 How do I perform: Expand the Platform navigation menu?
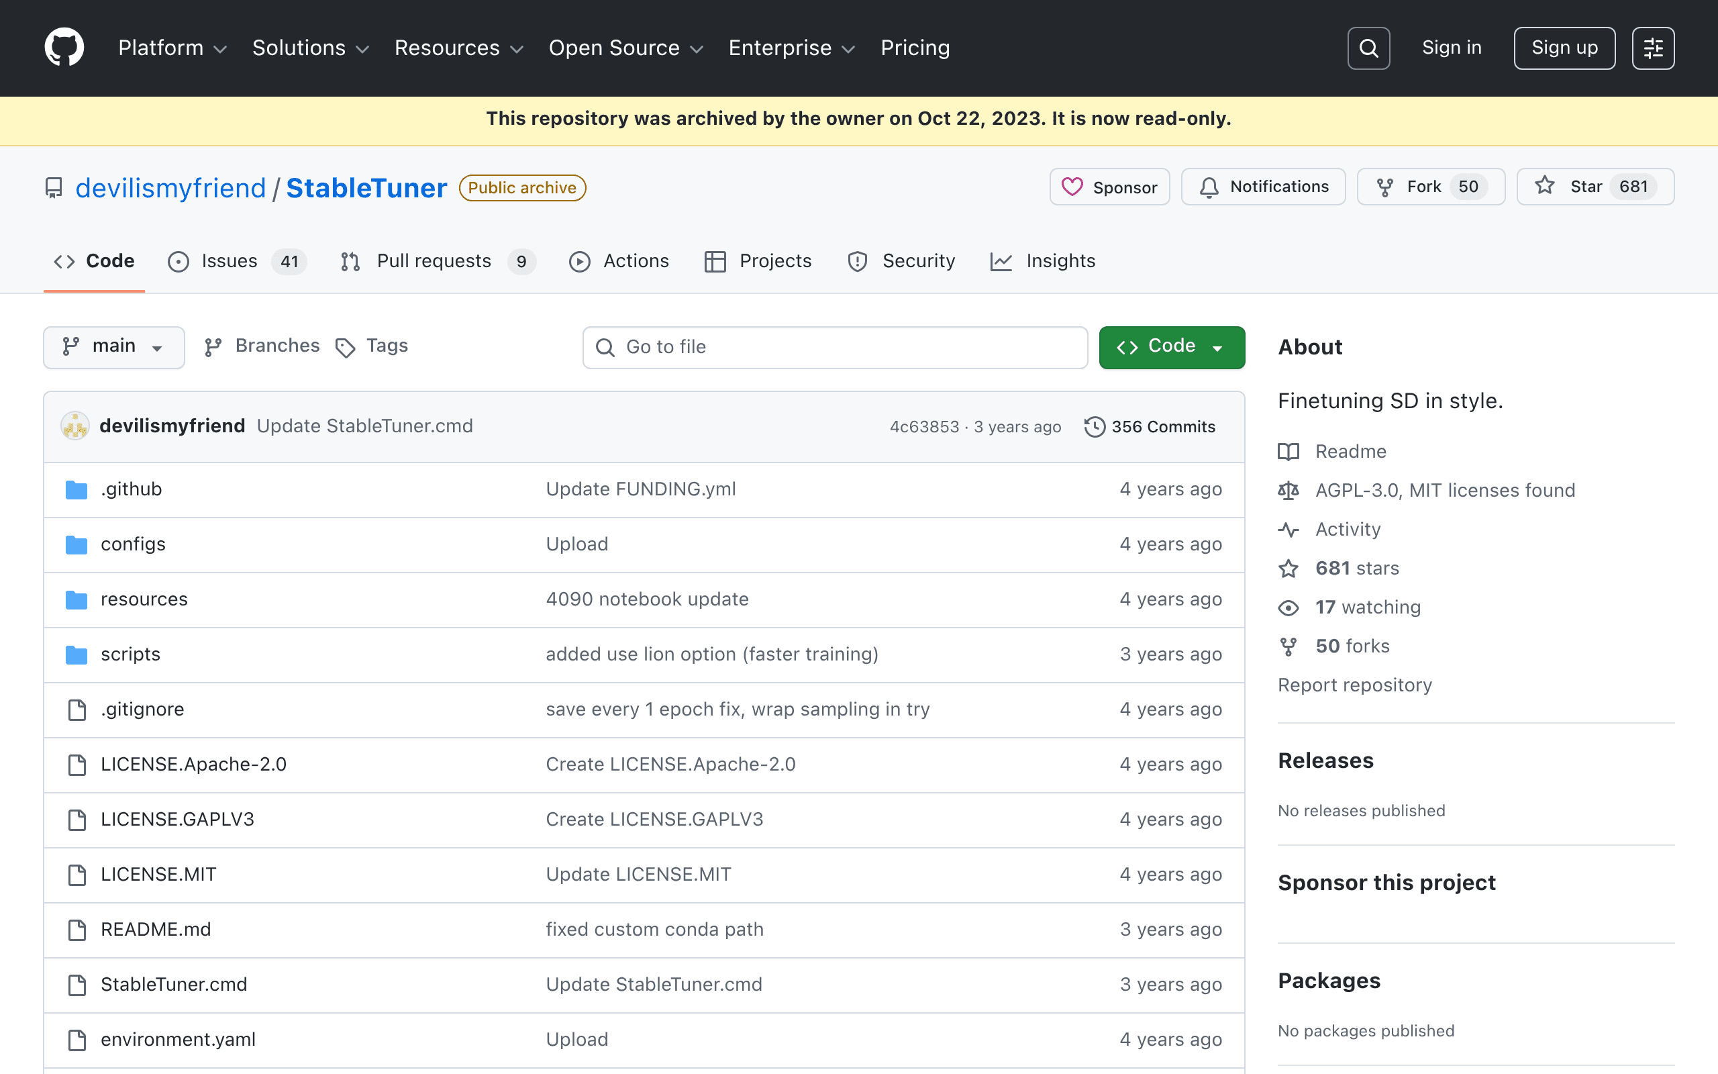click(x=172, y=48)
